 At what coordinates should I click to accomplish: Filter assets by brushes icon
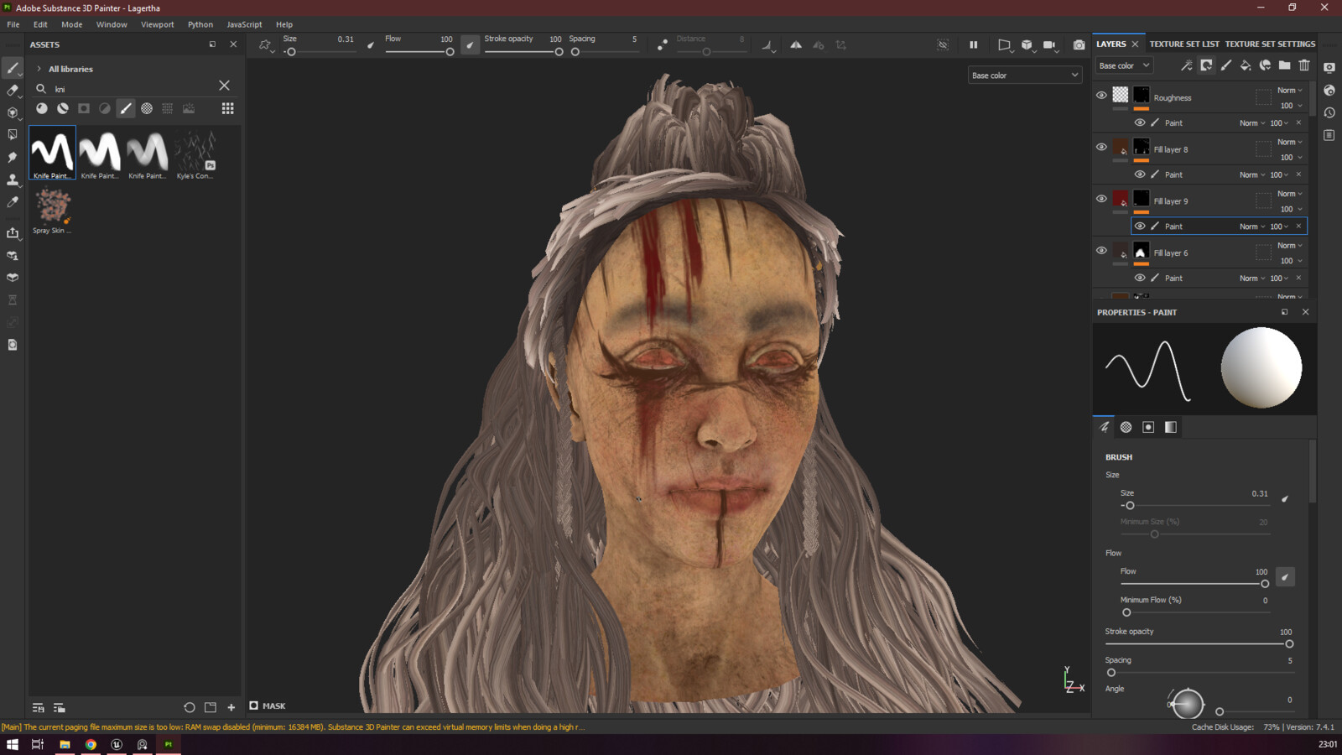point(126,108)
